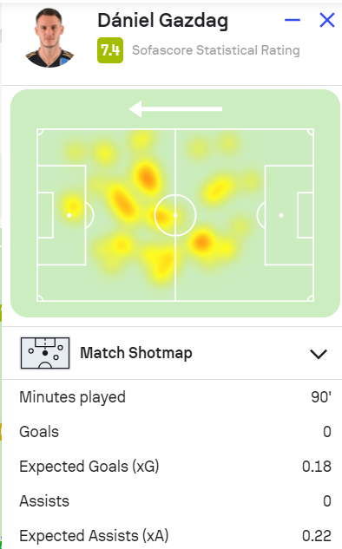Screen dimensions: 342x549
Task: Click the attack direction arrow on heatmap
Action: [x=175, y=109]
